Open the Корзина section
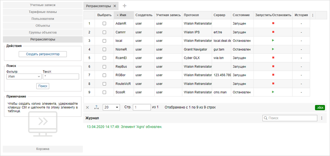The image size is (330, 156). click(43, 149)
